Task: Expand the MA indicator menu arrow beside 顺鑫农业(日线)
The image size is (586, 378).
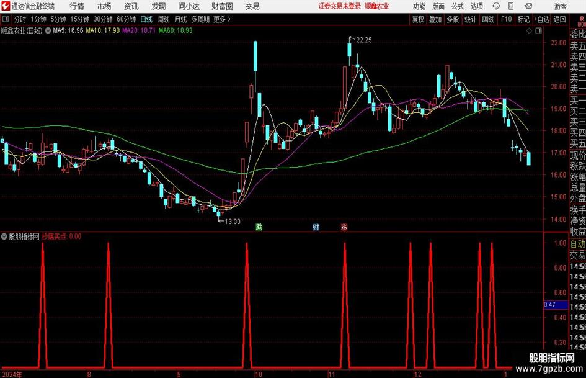Action: [48, 30]
